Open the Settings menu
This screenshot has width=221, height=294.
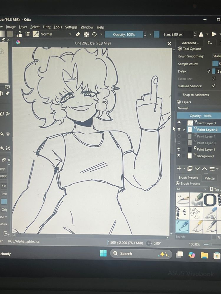71,27
